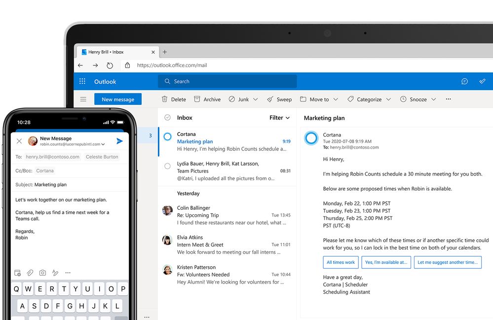Viewport: 493px width, 320px height.
Task: Archive the selected email
Action: tap(207, 99)
